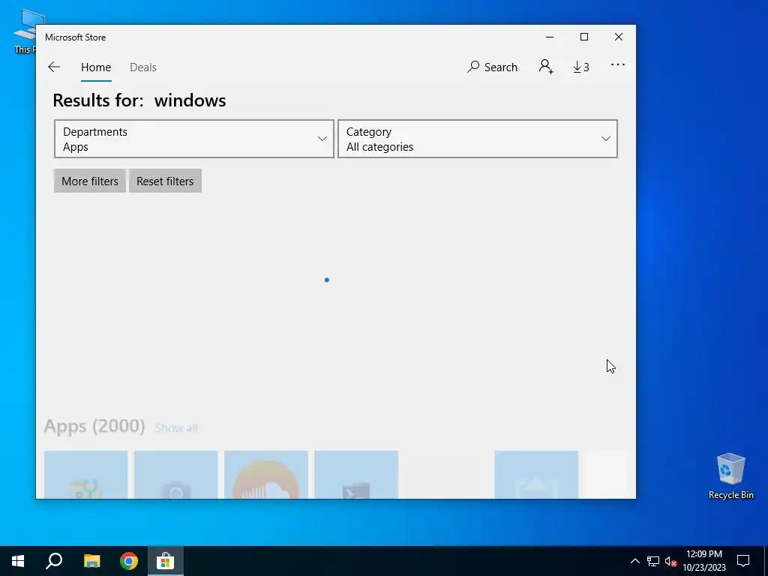Viewport: 768px width, 576px height.
Task: Select the Recycle Bin desktop icon
Action: pyautogui.click(x=730, y=476)
